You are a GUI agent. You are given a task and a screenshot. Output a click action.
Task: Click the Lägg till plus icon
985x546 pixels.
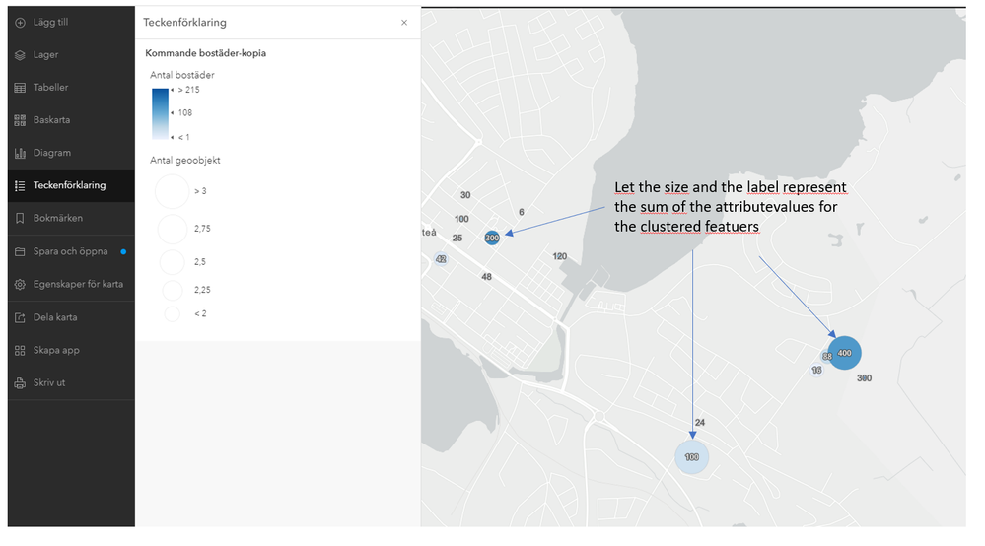coord(20,22)
